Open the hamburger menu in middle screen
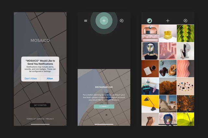 86,21
